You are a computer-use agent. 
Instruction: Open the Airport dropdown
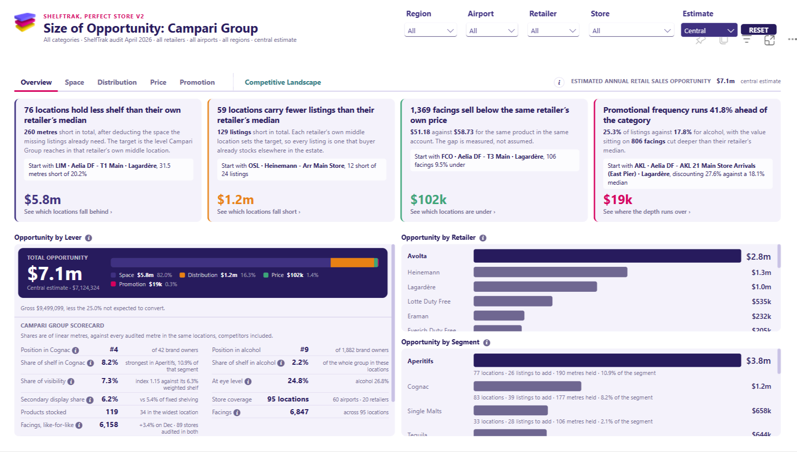(492, 31)
